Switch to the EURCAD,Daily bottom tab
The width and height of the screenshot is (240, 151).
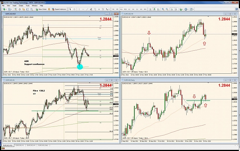tap(43, 145)
